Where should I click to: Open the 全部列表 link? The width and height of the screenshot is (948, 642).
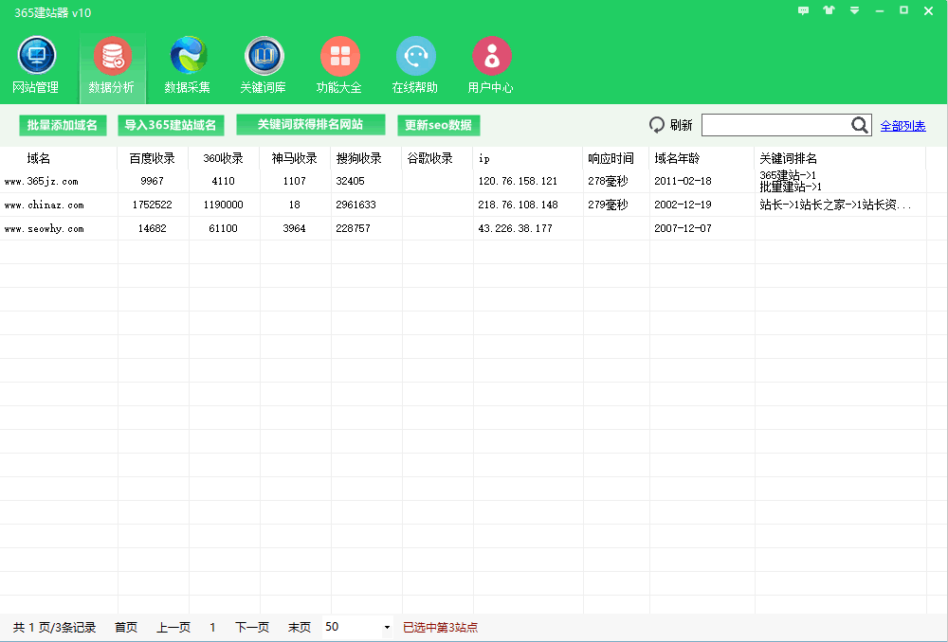pos(902,126)
